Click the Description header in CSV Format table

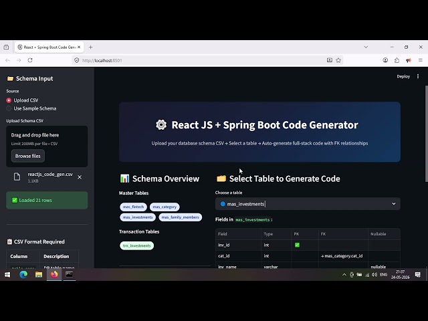tap(56, 256)
